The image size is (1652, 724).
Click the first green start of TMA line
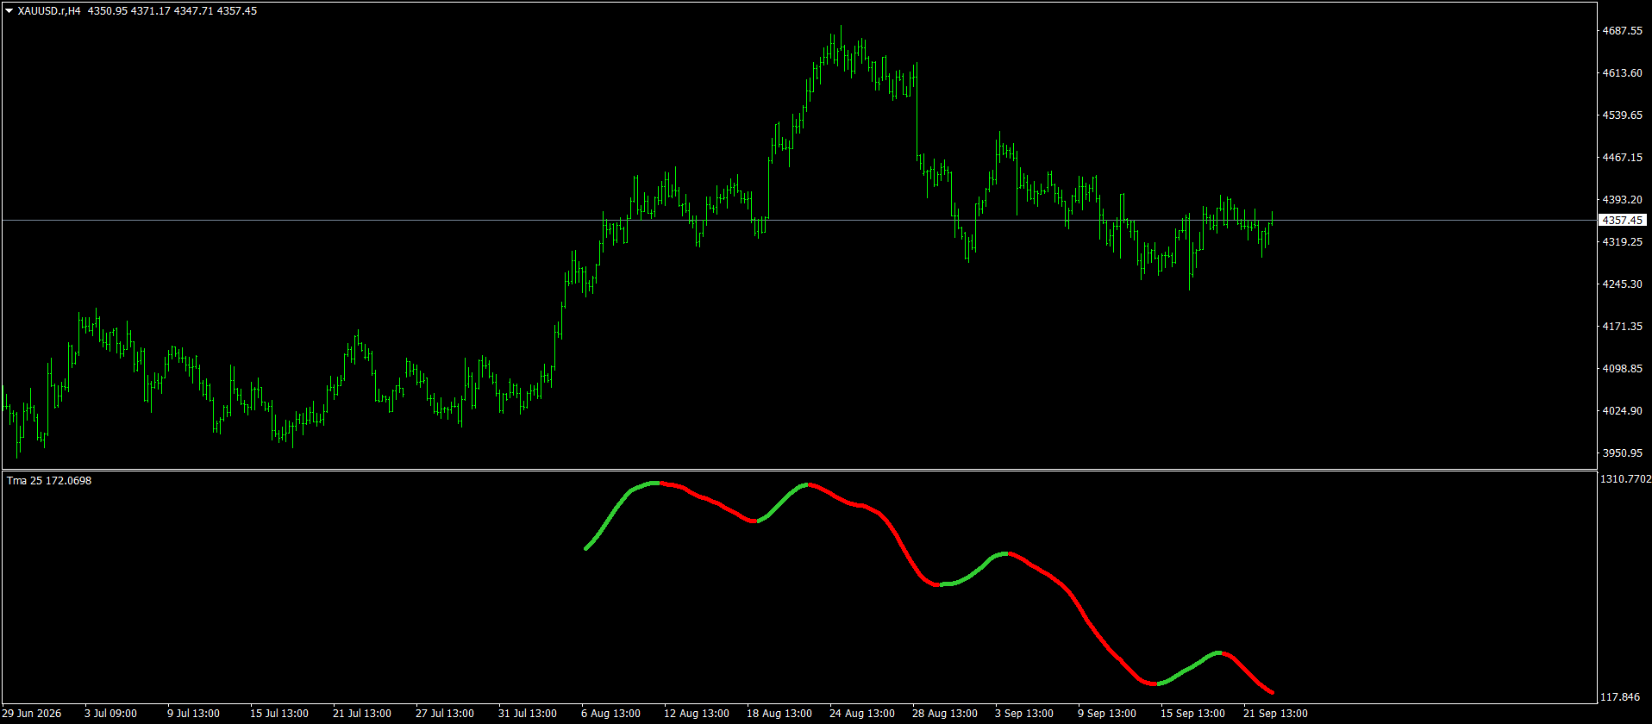click(587, 547)
